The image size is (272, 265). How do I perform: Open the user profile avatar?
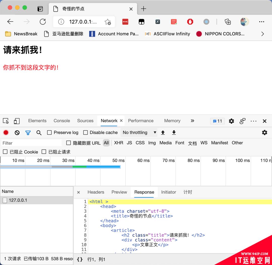point(245,22)
